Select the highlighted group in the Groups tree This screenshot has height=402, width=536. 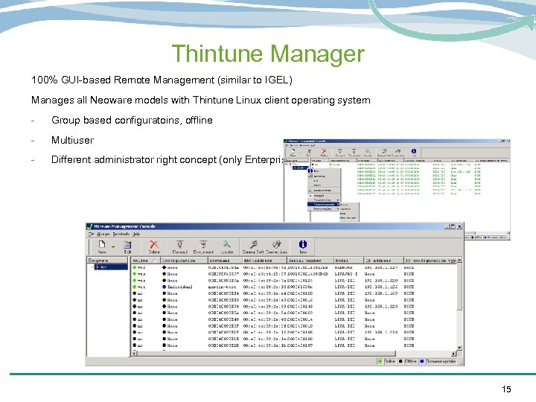111,267
